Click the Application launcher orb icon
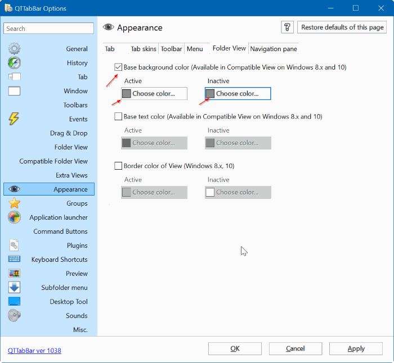The height and width of the screenshot is (363, 394). tap(14, 217)
